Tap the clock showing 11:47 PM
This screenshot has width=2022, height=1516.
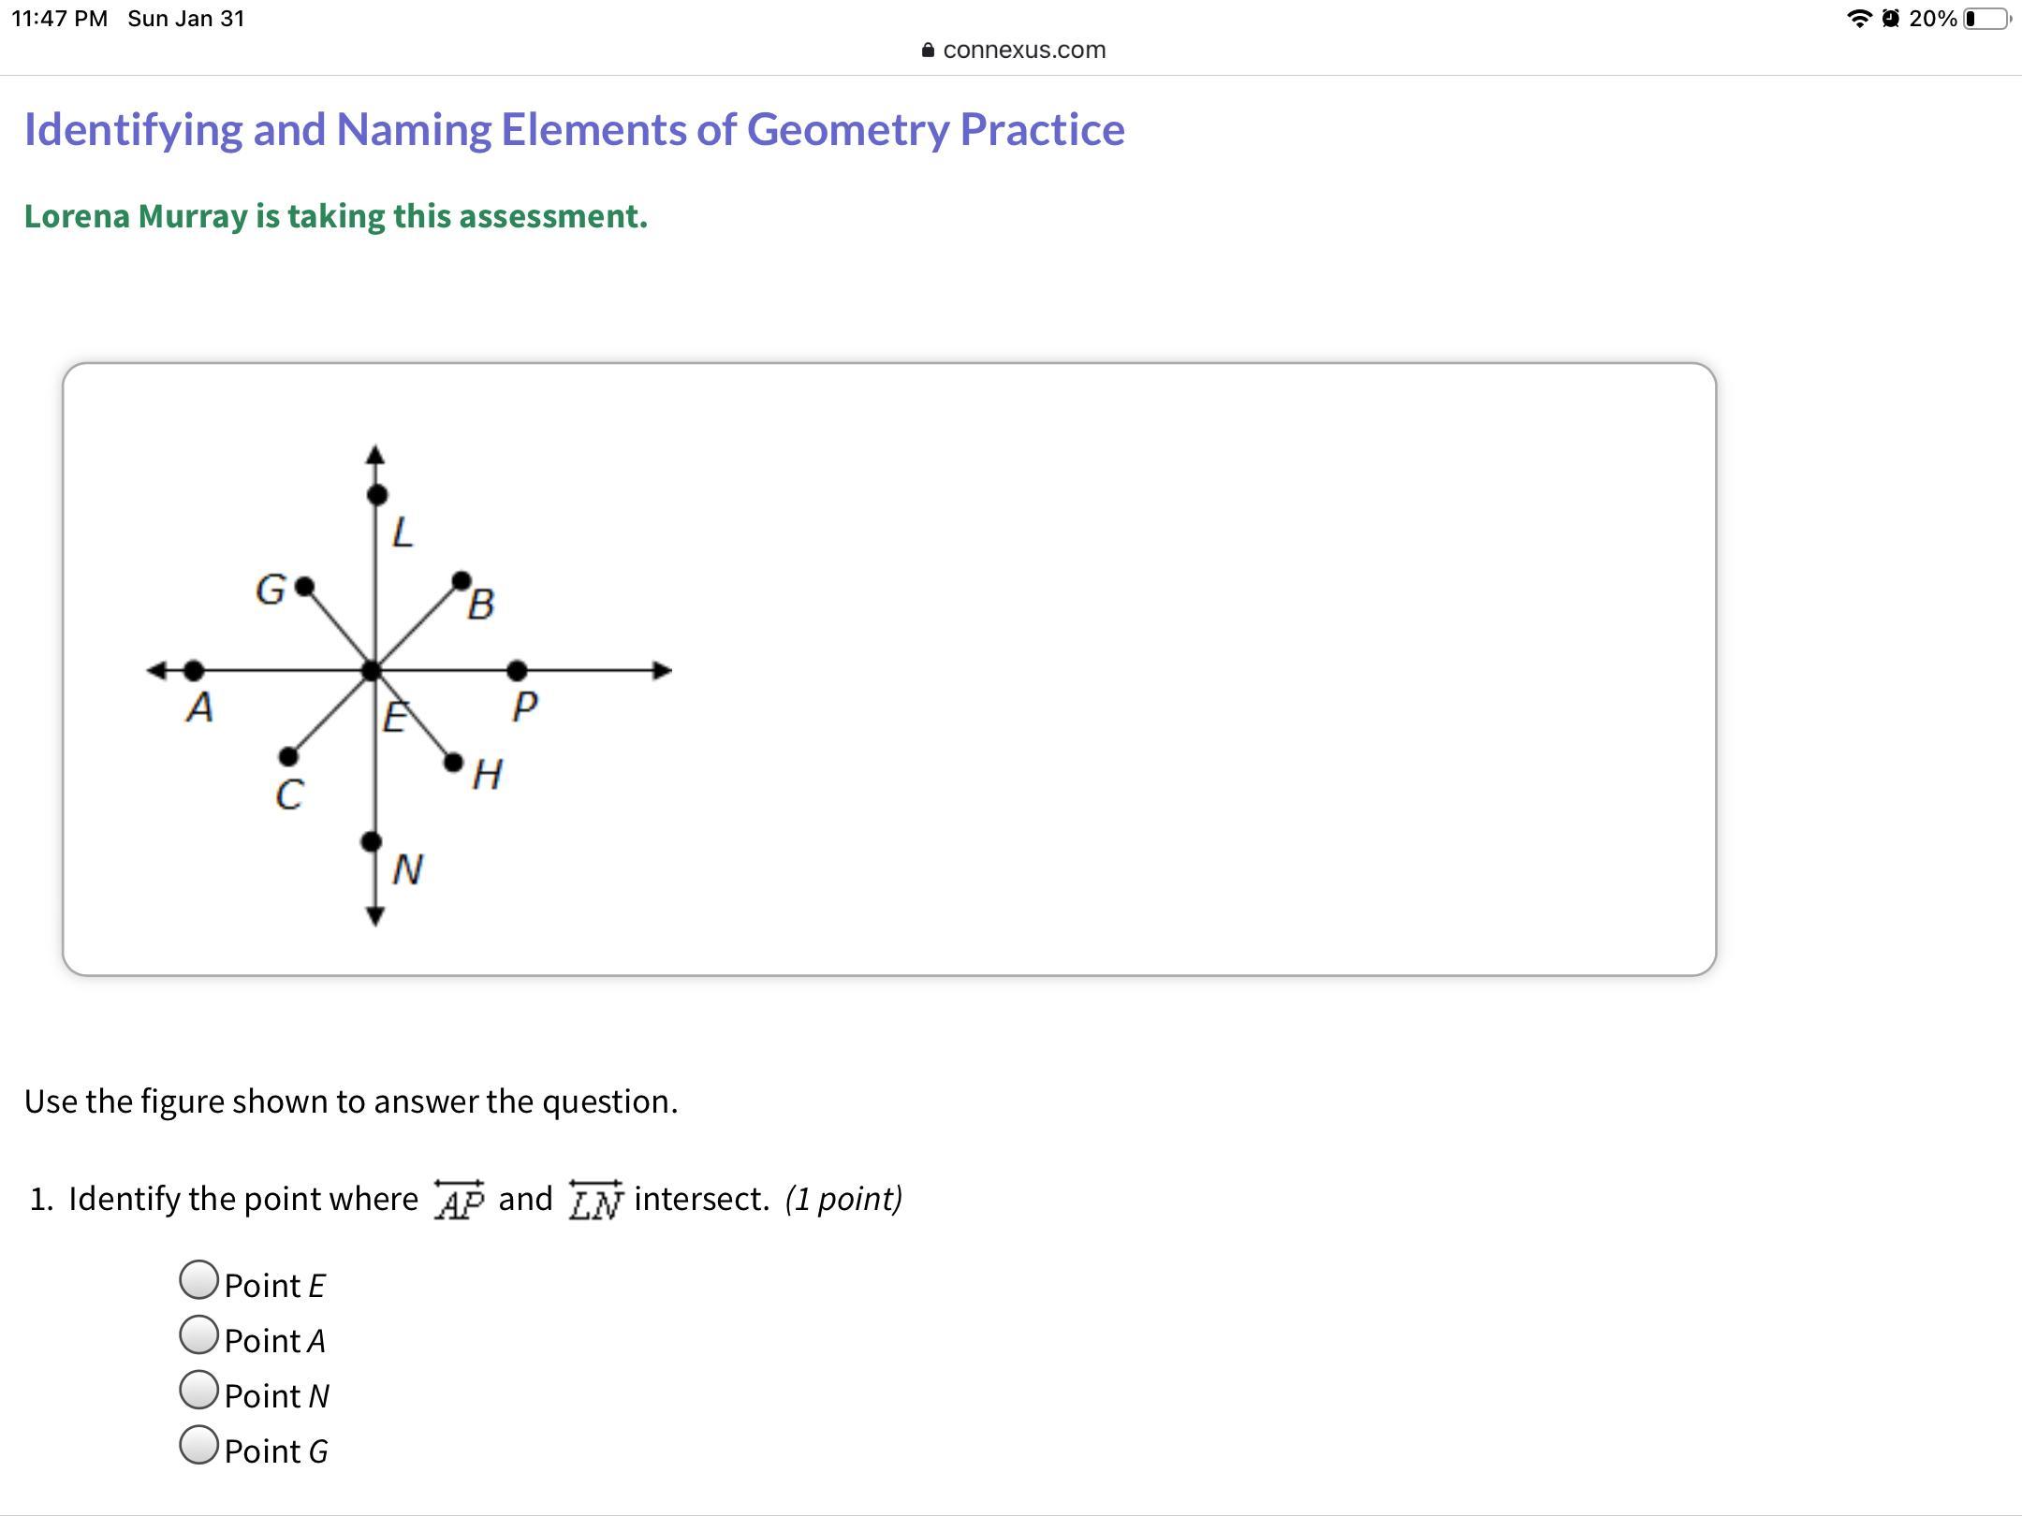click(60, 19)
